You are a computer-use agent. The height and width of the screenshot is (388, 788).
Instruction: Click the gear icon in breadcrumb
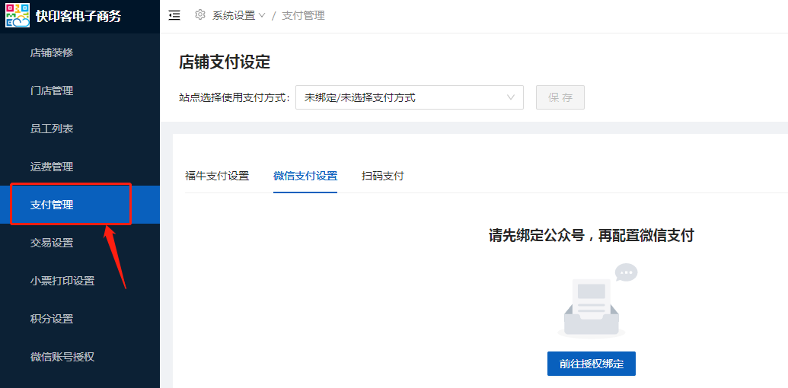tap(200, 15)
